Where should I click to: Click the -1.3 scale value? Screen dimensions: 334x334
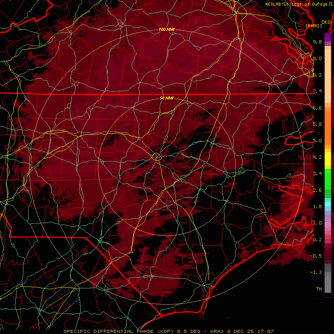316,272
